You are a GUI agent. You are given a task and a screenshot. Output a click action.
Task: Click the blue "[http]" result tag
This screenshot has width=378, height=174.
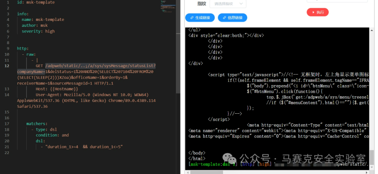click(x=247, y=164)
